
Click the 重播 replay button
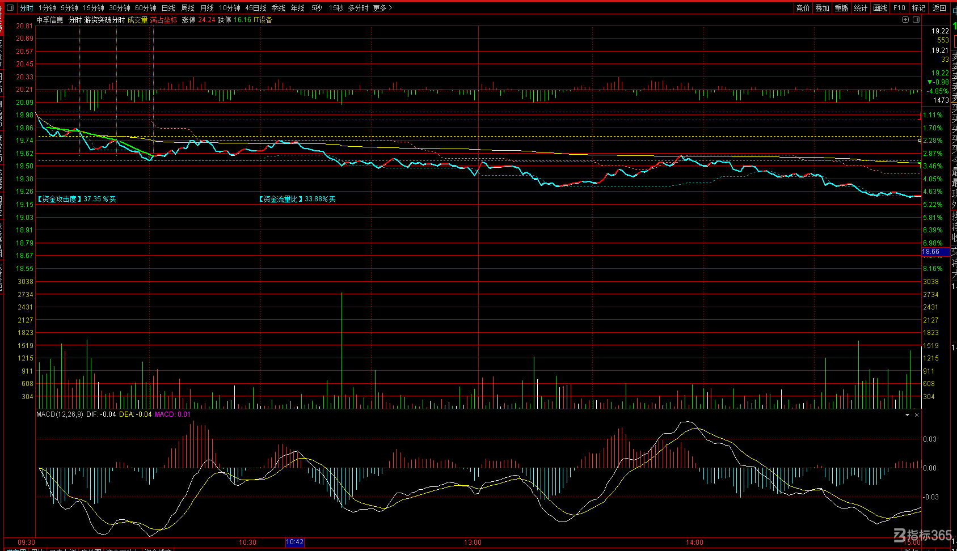click(x=842, y=8)
